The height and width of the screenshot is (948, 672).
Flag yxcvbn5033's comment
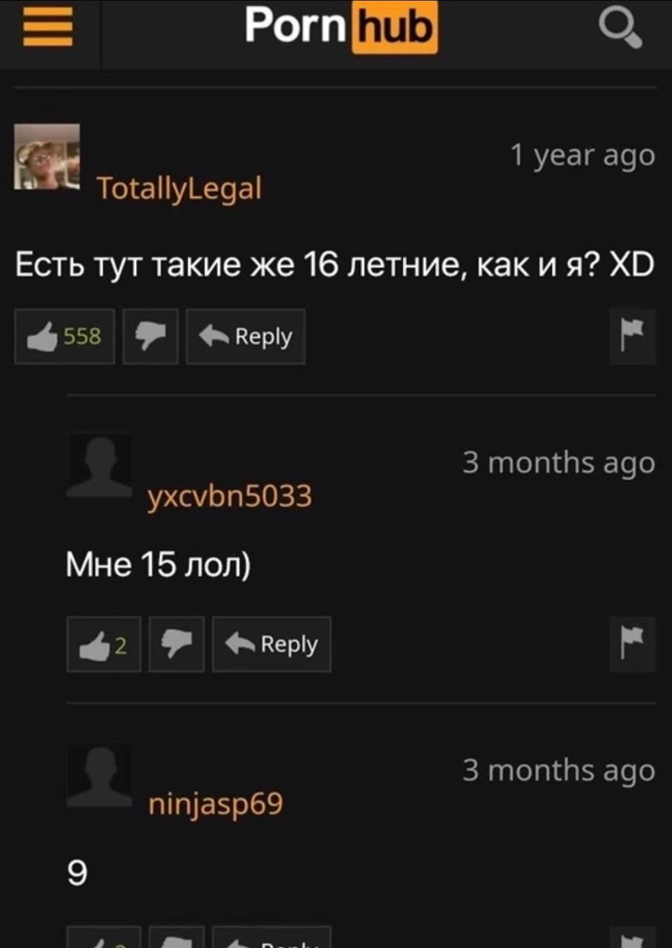(633, 644)
